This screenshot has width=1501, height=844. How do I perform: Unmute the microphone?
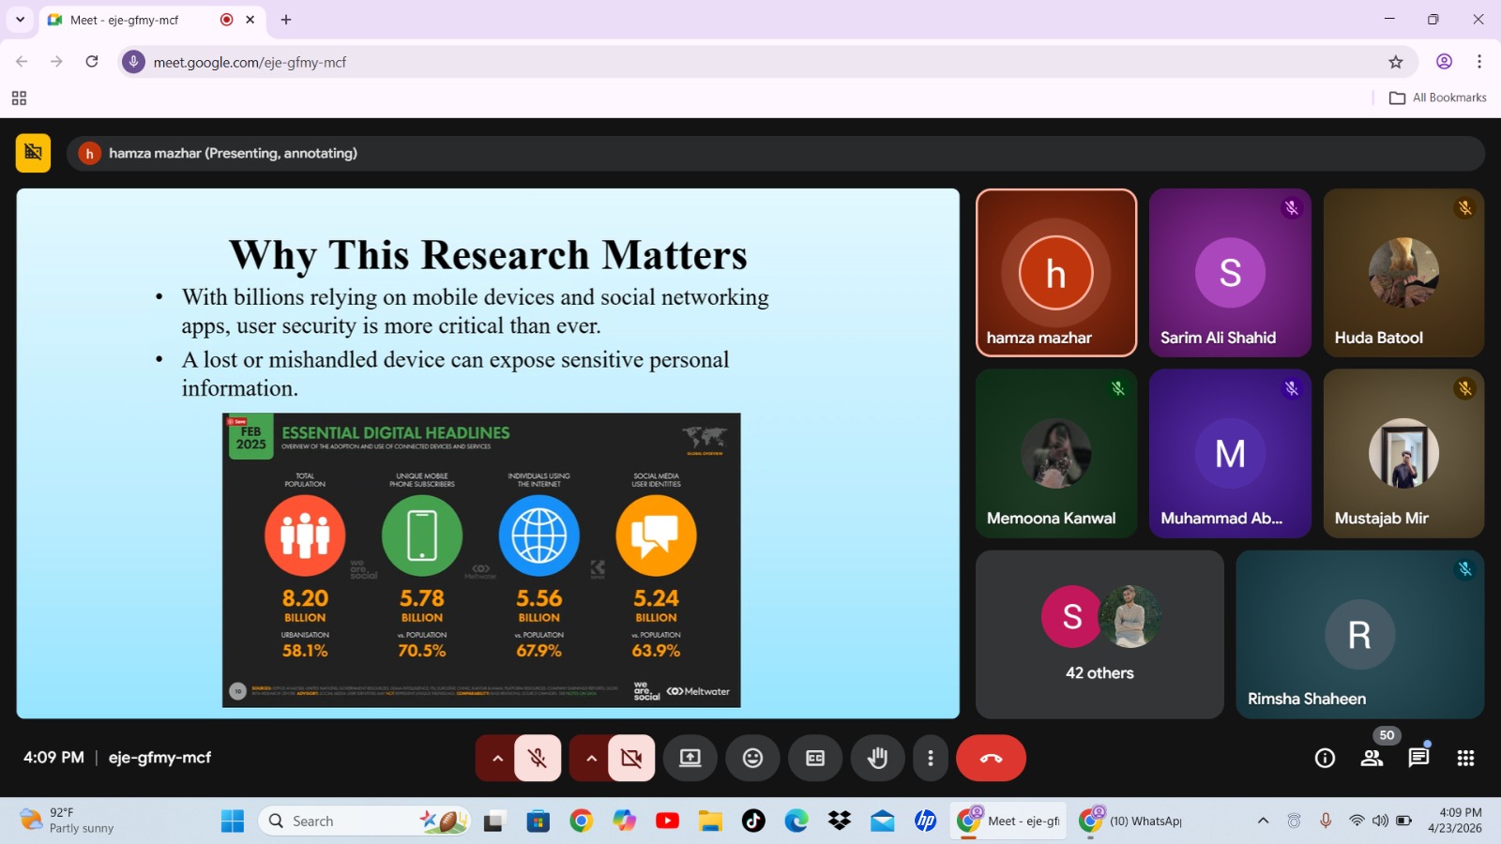click(538, 758)
